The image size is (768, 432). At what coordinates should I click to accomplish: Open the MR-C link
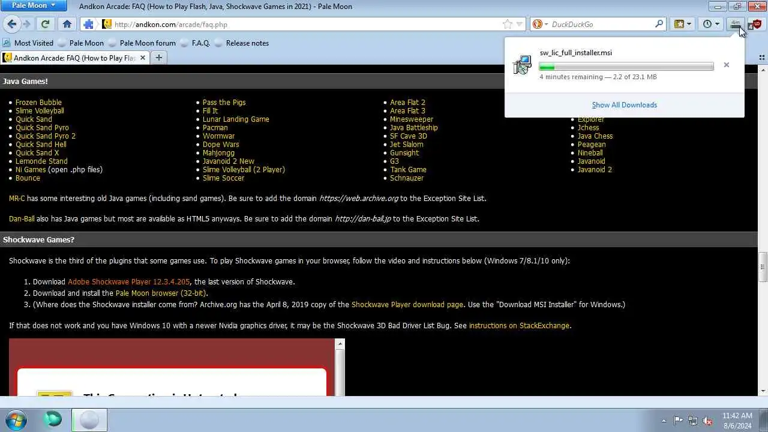17,199
